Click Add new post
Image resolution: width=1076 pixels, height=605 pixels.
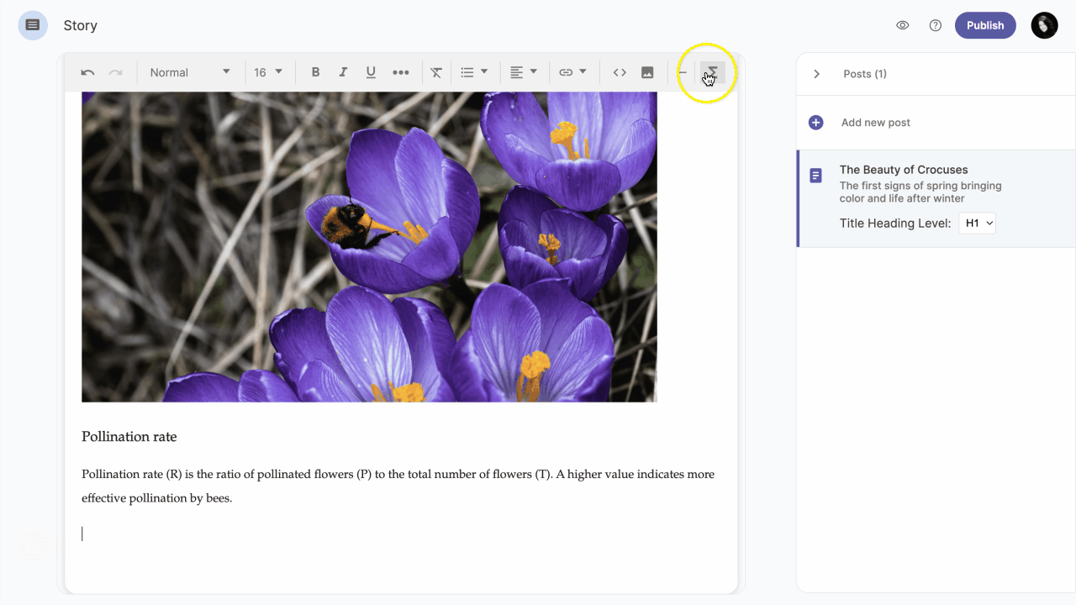tap(875, 123)
